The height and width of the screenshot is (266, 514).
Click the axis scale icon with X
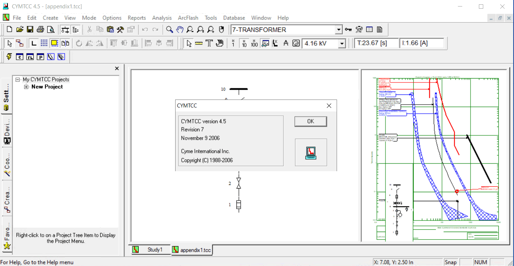click(x=275, y=43)
